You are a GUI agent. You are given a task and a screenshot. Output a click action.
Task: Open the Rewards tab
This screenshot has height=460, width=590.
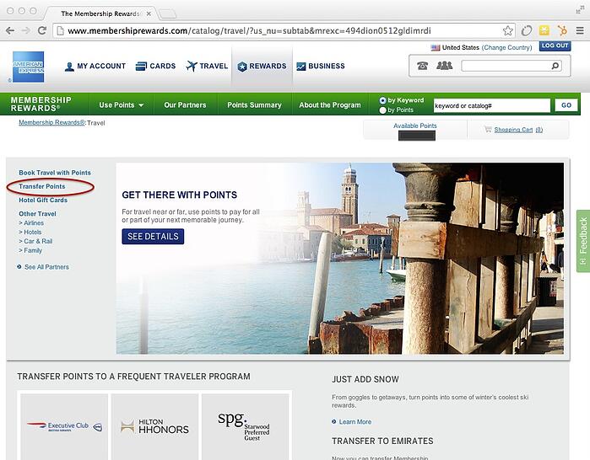[263, 66]
